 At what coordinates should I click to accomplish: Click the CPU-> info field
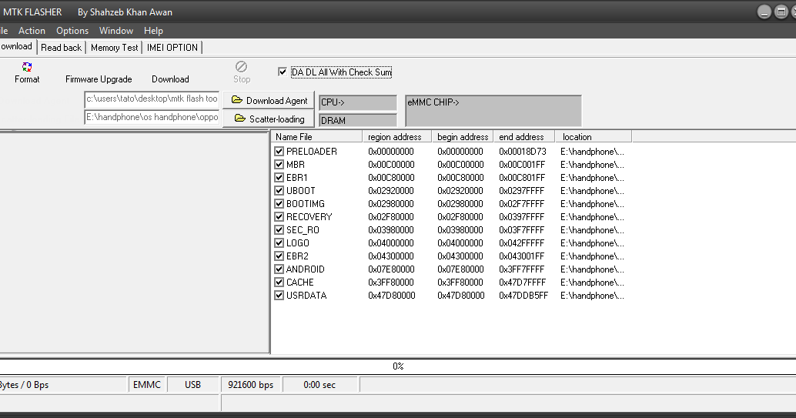(358, 102)
